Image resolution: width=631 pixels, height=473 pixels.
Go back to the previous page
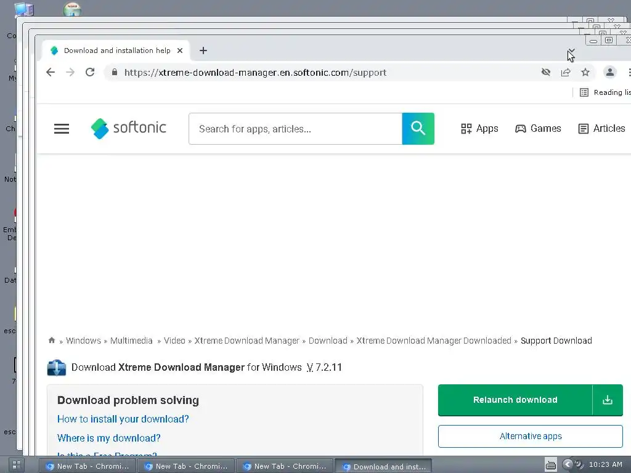pos(51,73)
